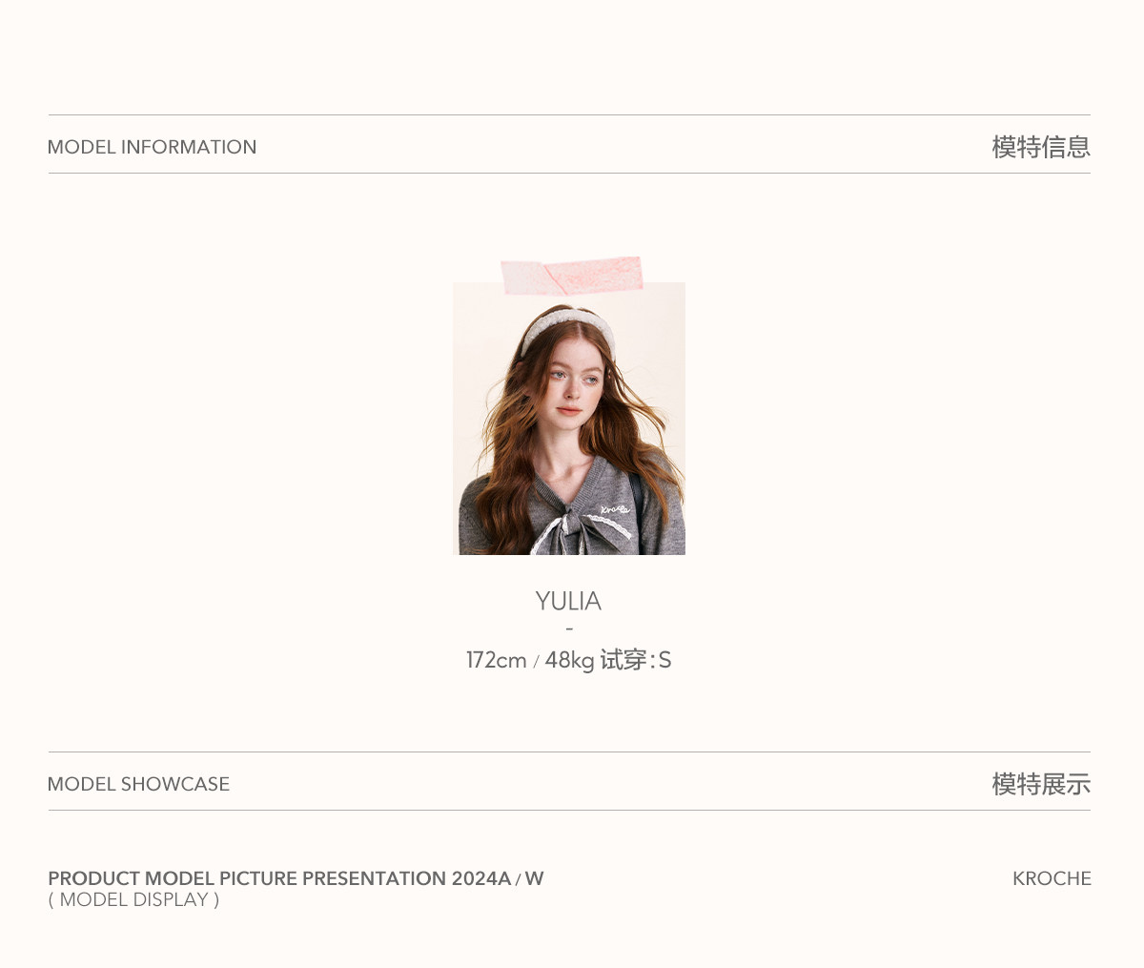This screenshot has height=968, width=1144.
Task: Click the 48kg weight text
Action: pyautogui.click(x=569, y=660)
